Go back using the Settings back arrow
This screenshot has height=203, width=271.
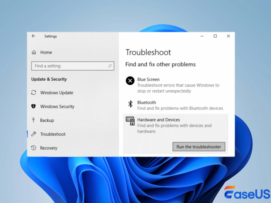[x=34, y=36]
